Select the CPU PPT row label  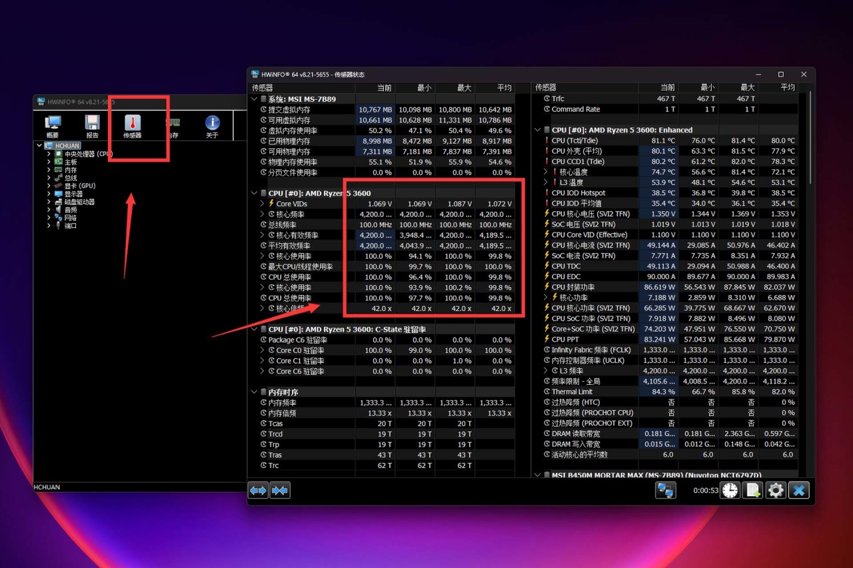[x=565, y=340]
